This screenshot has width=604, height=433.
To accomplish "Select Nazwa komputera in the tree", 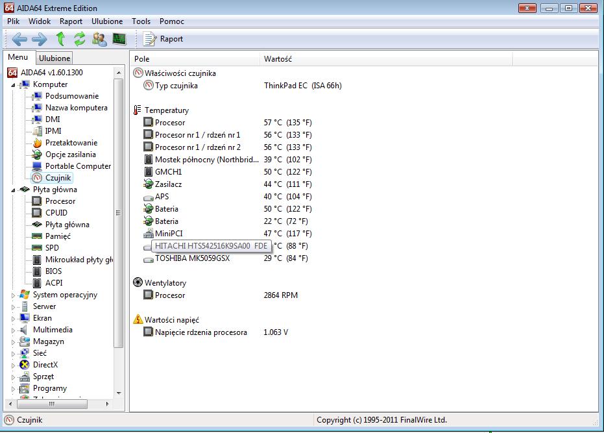I will pos(77,108).
